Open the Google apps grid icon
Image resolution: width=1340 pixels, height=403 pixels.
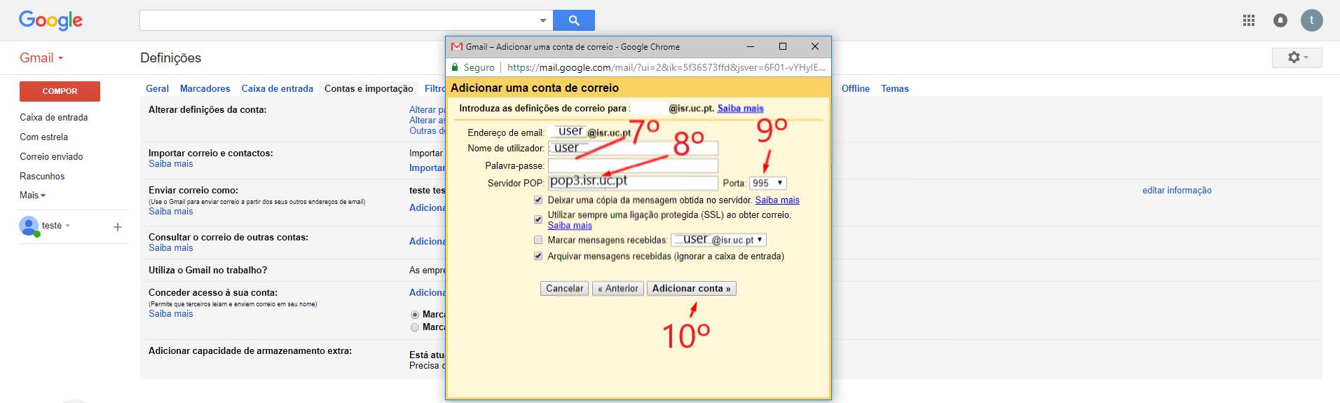coord(1249,20)
